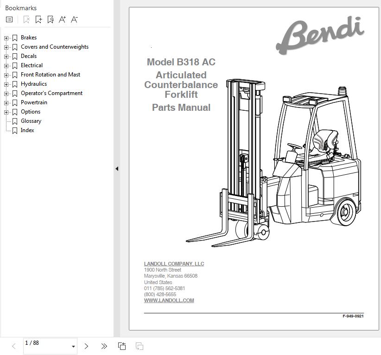
Task: Click the forklift illustration
Action: click(x=273, y=163)
